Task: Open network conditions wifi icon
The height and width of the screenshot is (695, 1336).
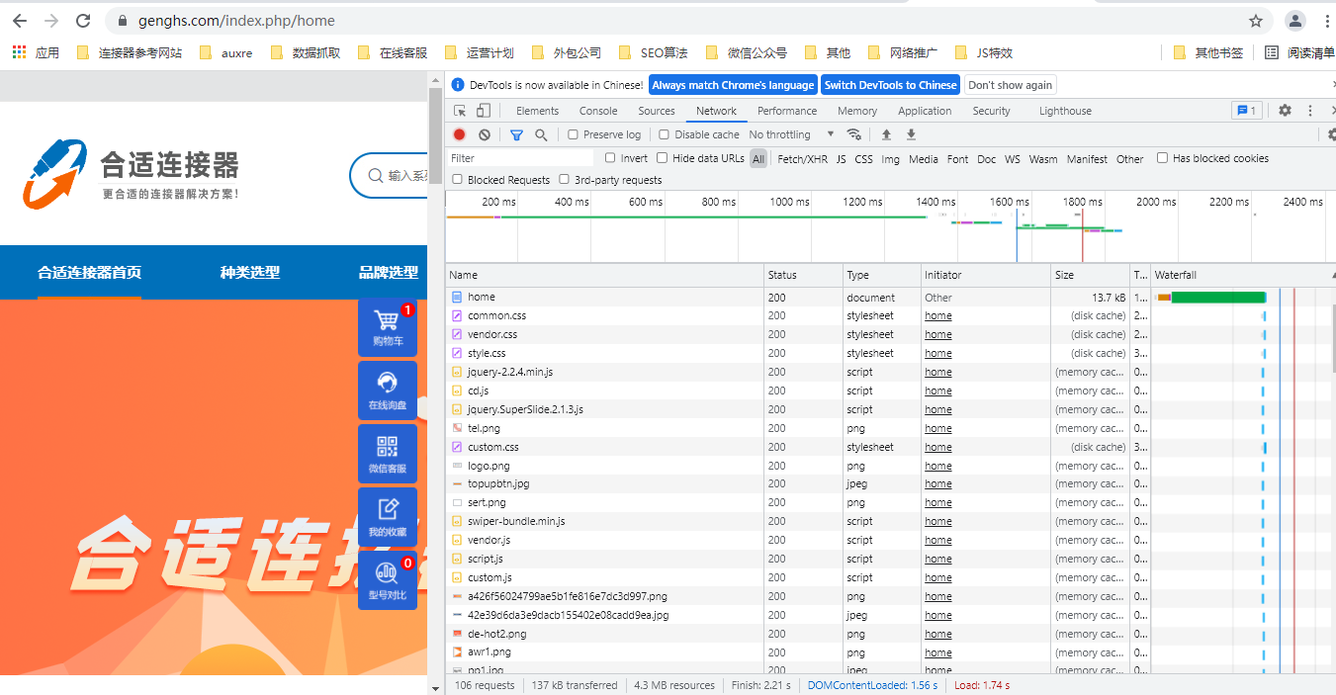Action: pyautogui.click(x=854, y=134)
